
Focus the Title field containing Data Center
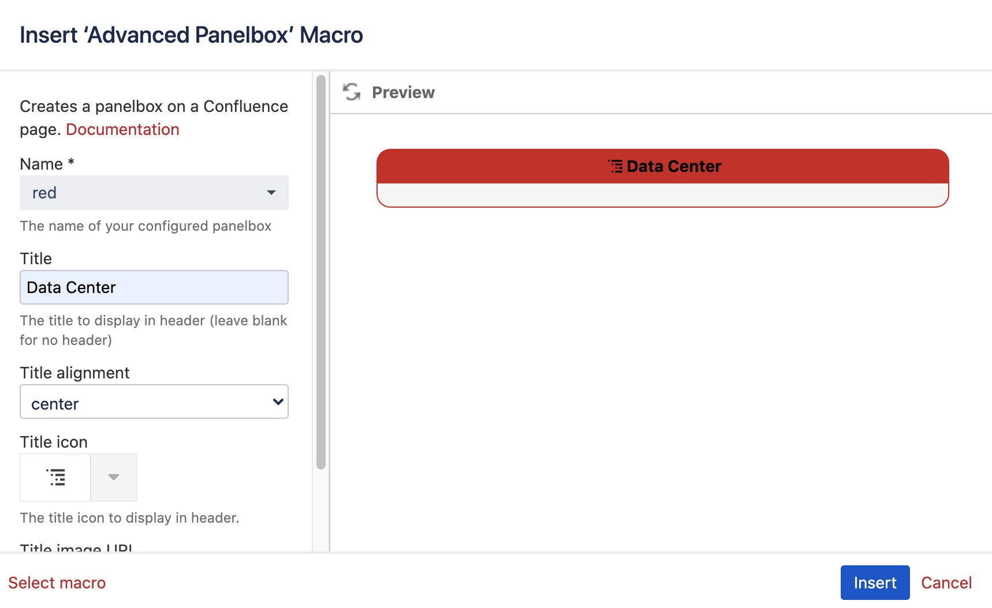154,287
